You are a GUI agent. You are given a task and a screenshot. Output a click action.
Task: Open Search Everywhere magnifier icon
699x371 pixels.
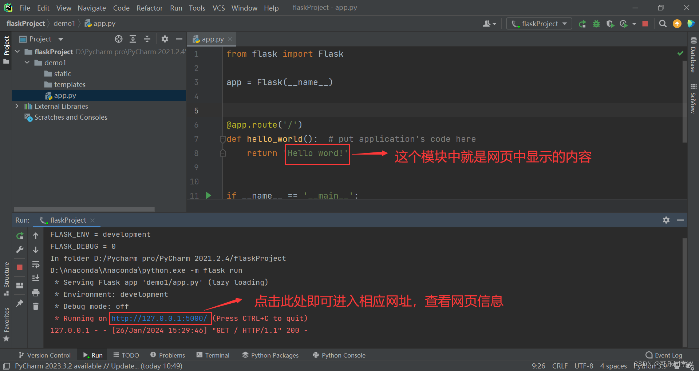pos(663,24)
